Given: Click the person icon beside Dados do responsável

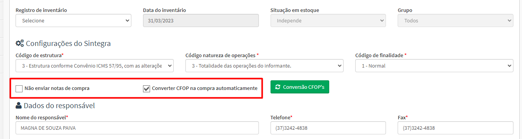Looking at the screenshot, I should point(18,105).
